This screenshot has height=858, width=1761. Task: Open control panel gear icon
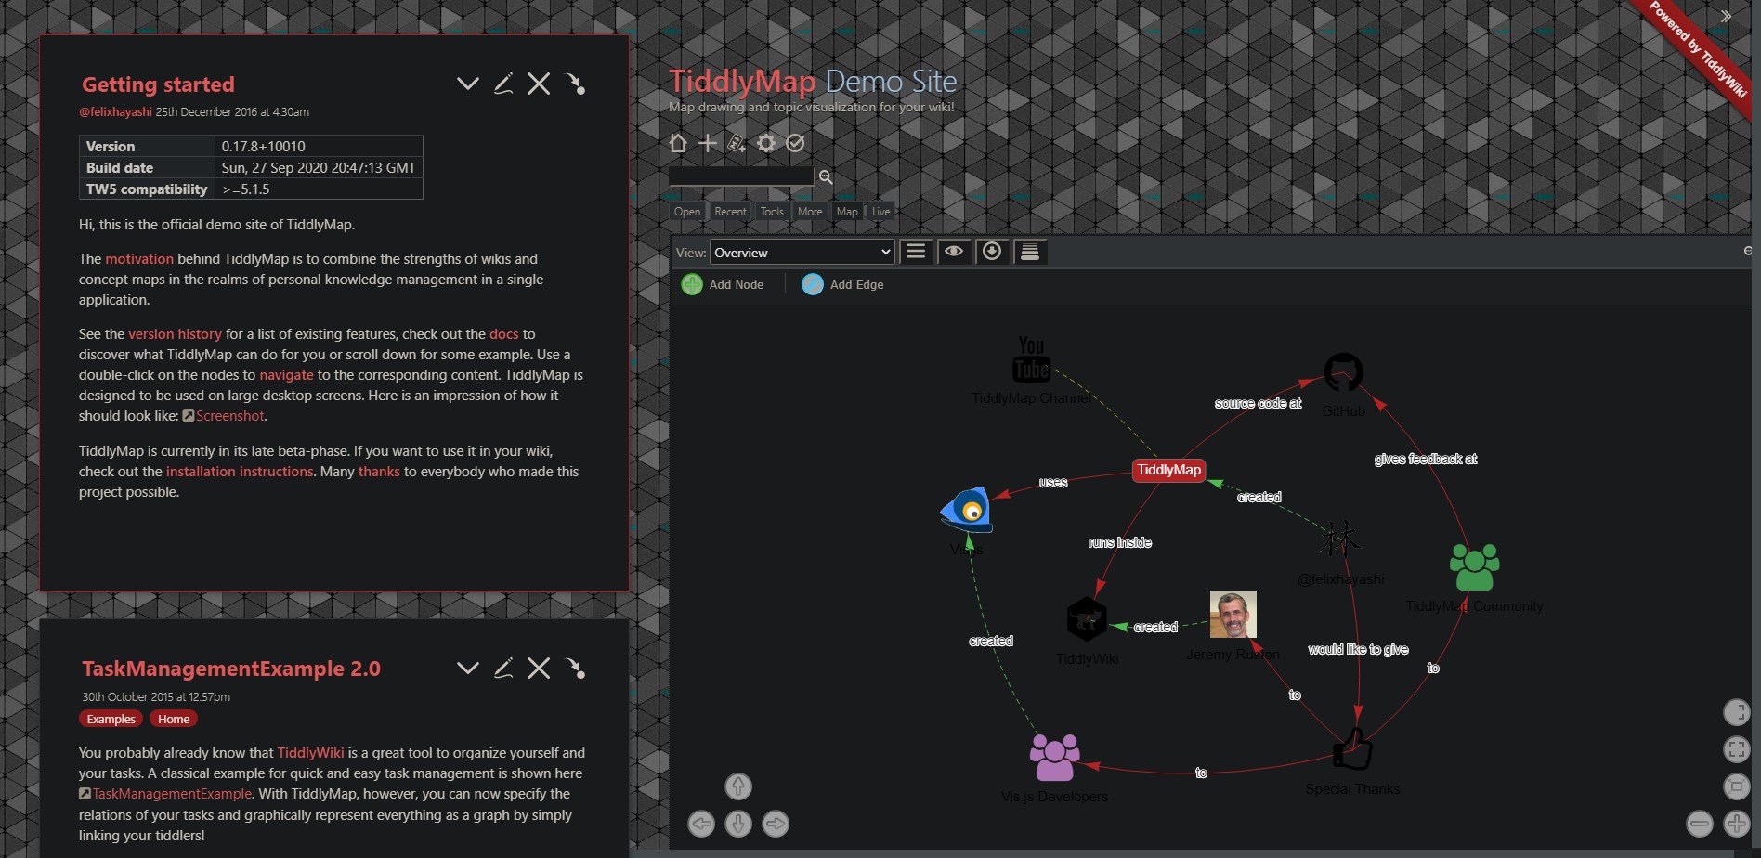[x=766, y=143]
